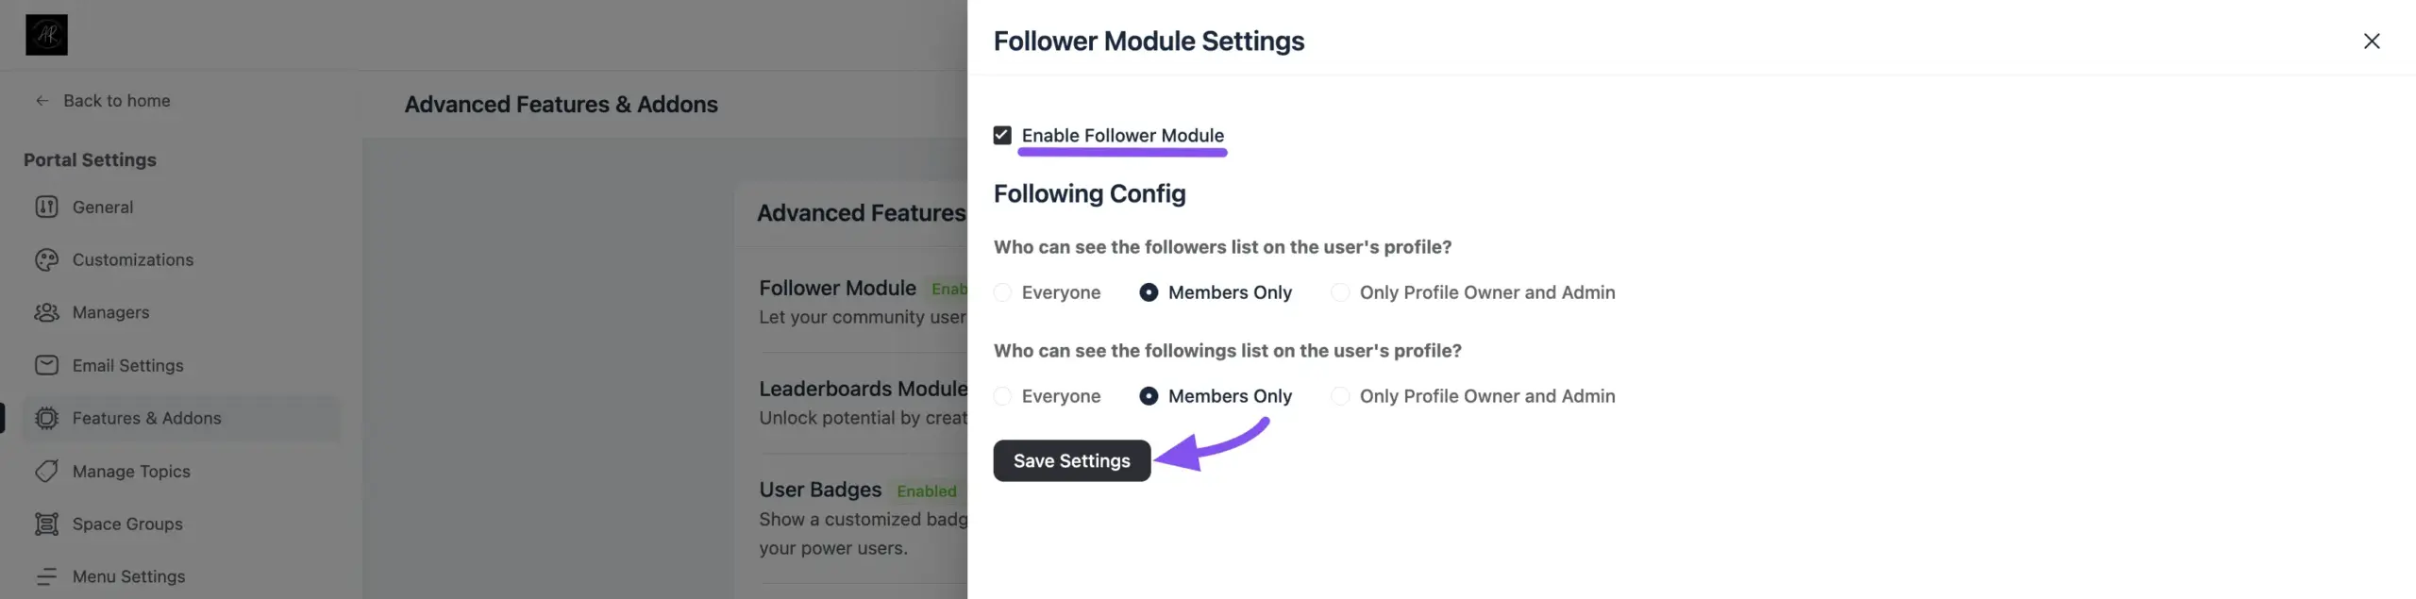Click the Customizations palette icon
This screenshot has width=2416, height=599.
coord(46,259)
